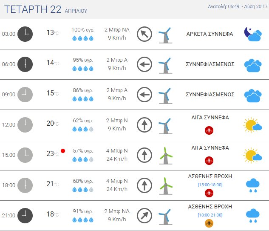Click the rain cloud icon at 18:00
Screen dimensions: 269x231
point(253,185)
